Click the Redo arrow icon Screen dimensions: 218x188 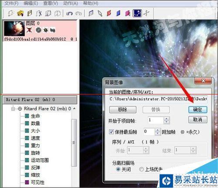tap(78, 13)
